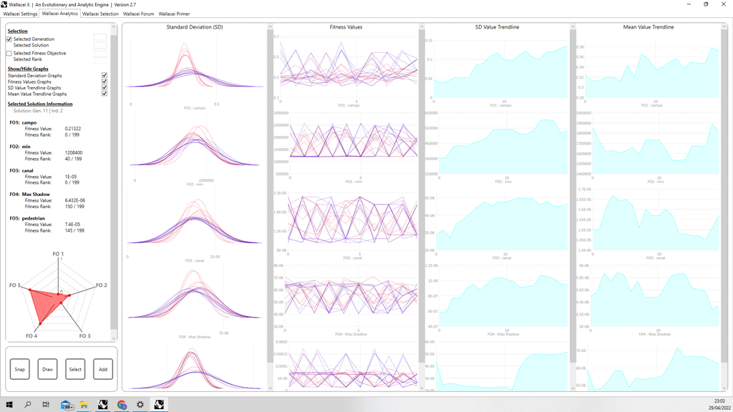The height and width of the screenshot is (412, 733).
Task: Open the Mail app taskbar icon
Action: pyautogui.click(x=67, y=405)
